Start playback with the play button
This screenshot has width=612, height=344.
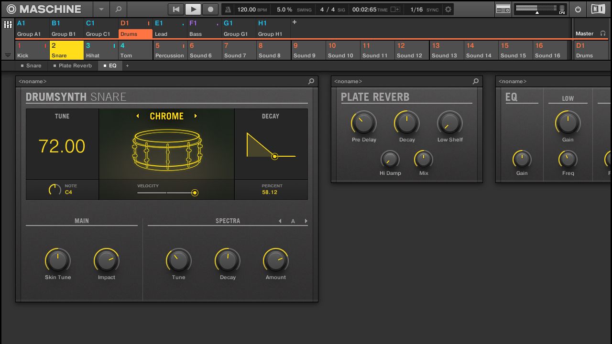pyautogui.click(x=193, y=9)
